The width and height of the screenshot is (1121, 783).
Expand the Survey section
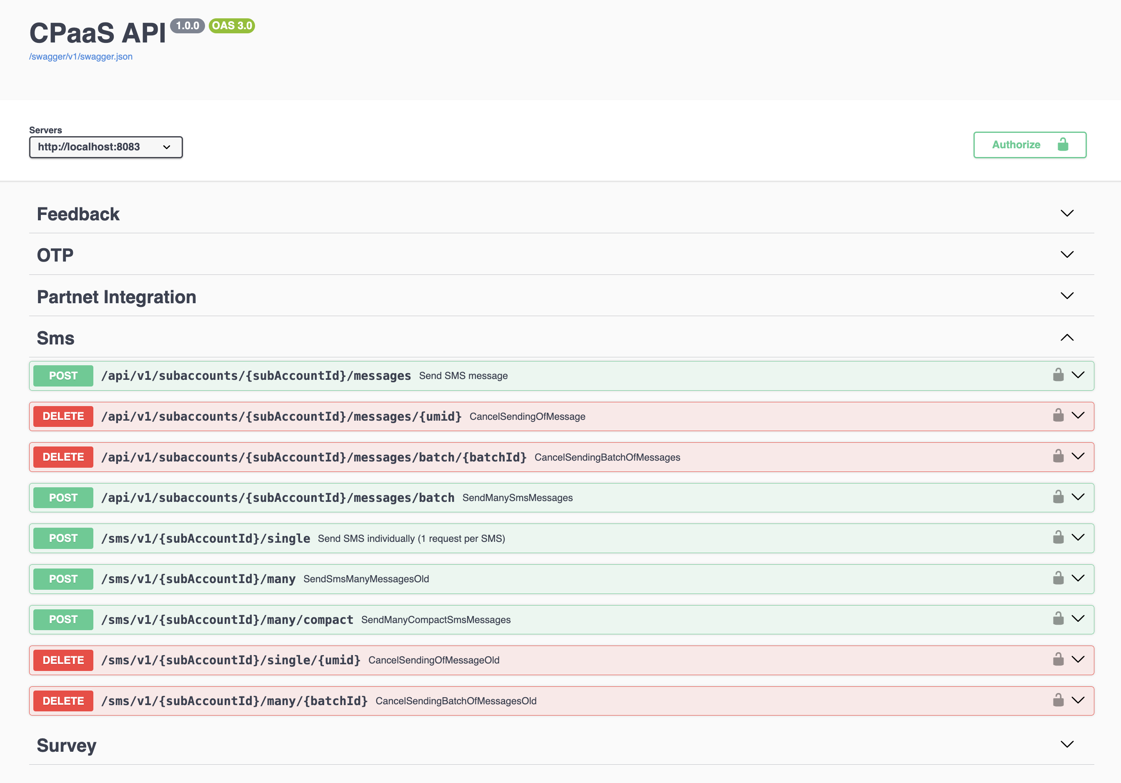point(1067,744)
